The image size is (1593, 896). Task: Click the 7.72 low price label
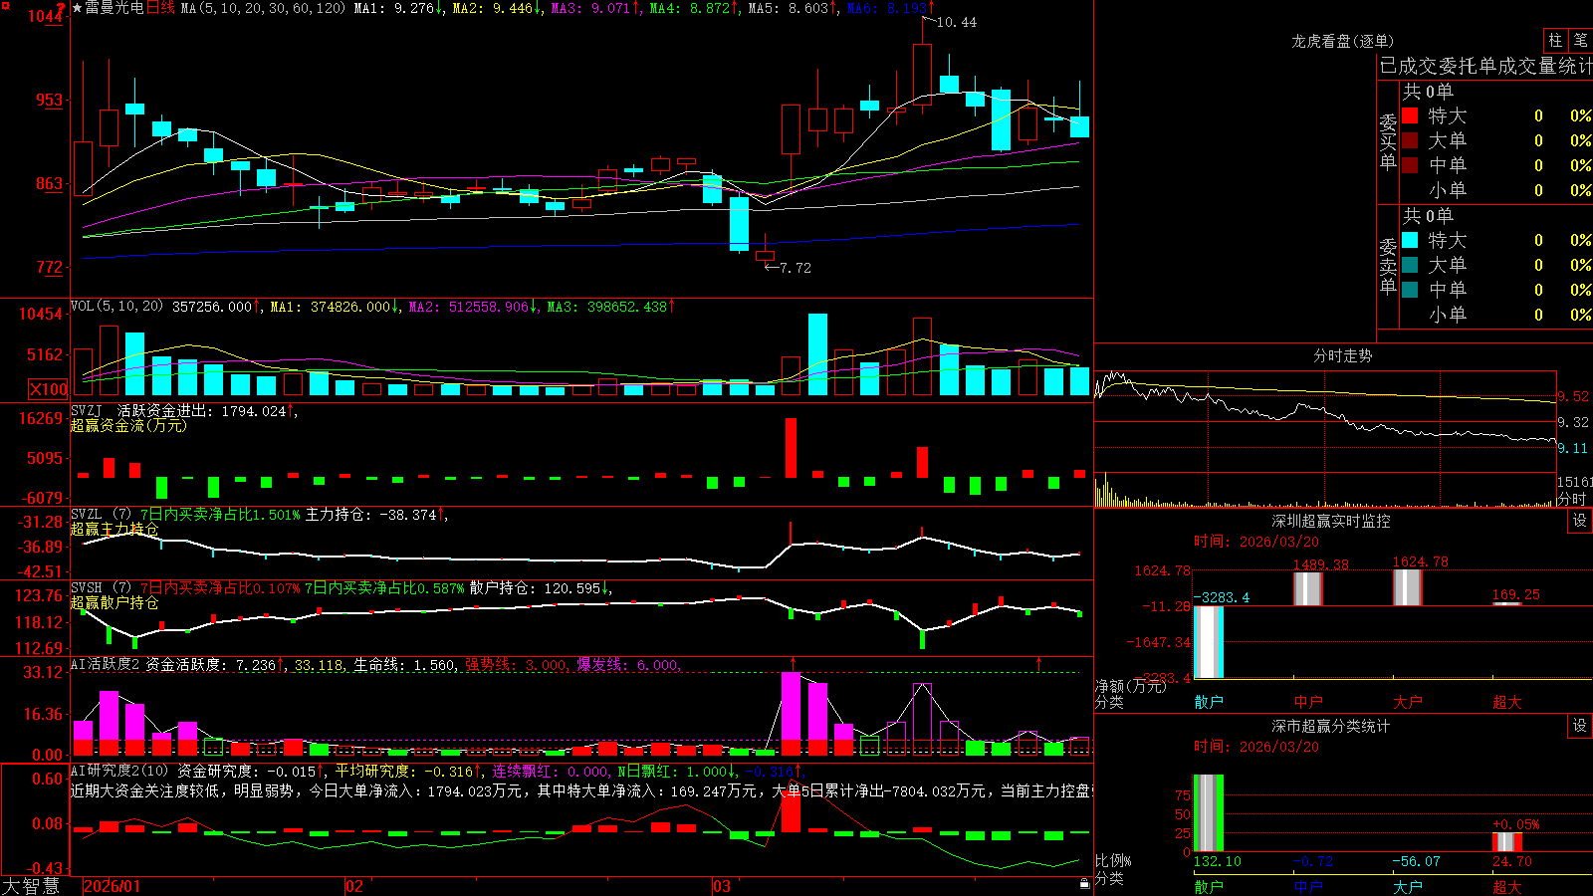796,268
